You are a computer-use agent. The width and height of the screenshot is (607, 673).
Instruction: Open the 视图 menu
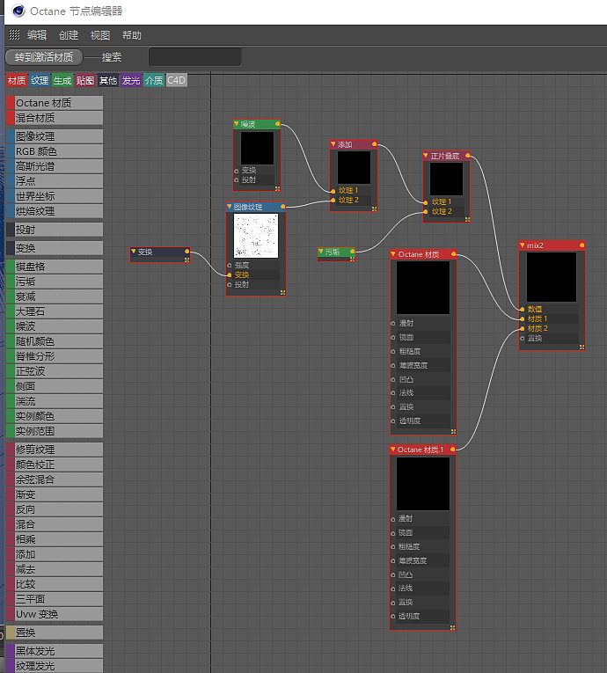100,35
